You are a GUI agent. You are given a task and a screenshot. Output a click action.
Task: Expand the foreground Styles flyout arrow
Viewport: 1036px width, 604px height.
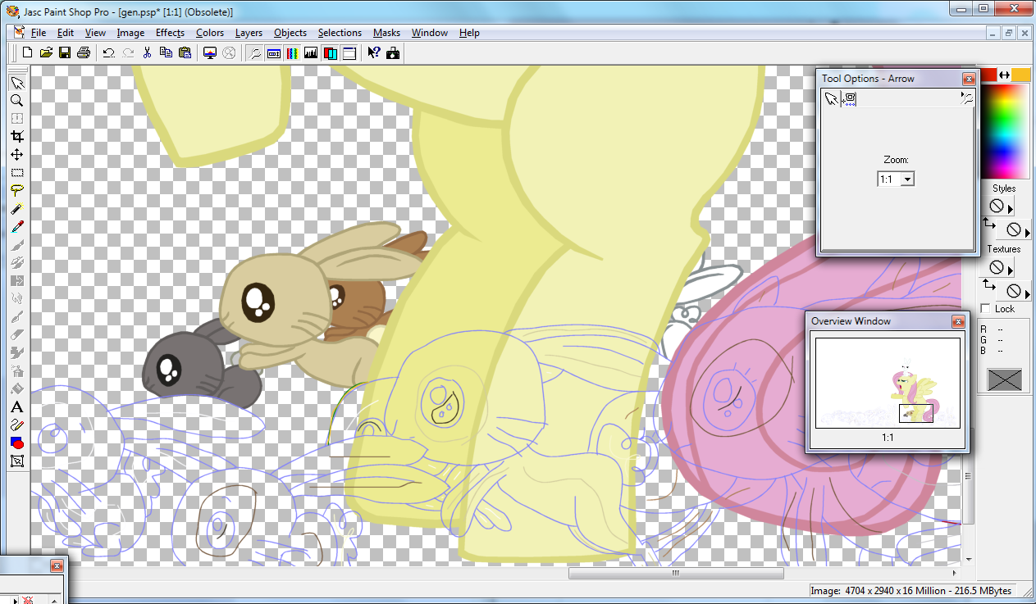(x=1011, y=207)
